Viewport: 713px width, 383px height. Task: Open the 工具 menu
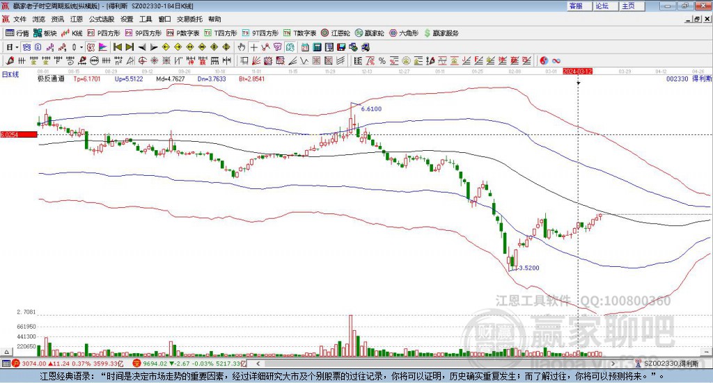pos(146,19)
